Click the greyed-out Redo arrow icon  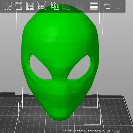[x=119, y=6]
